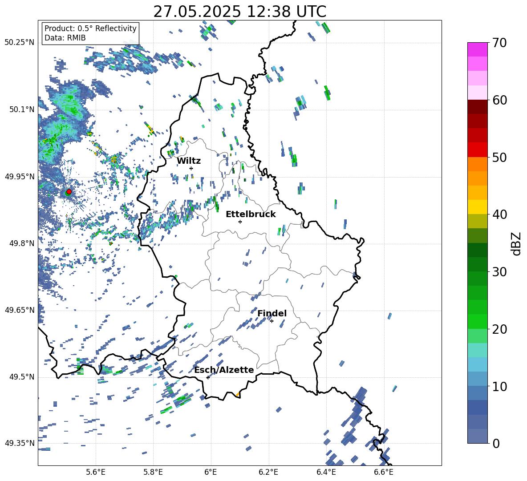This screenshot has height=481, width=527.
Task: Click the 30 tick label on colorbar
Action: pos(499,272)
